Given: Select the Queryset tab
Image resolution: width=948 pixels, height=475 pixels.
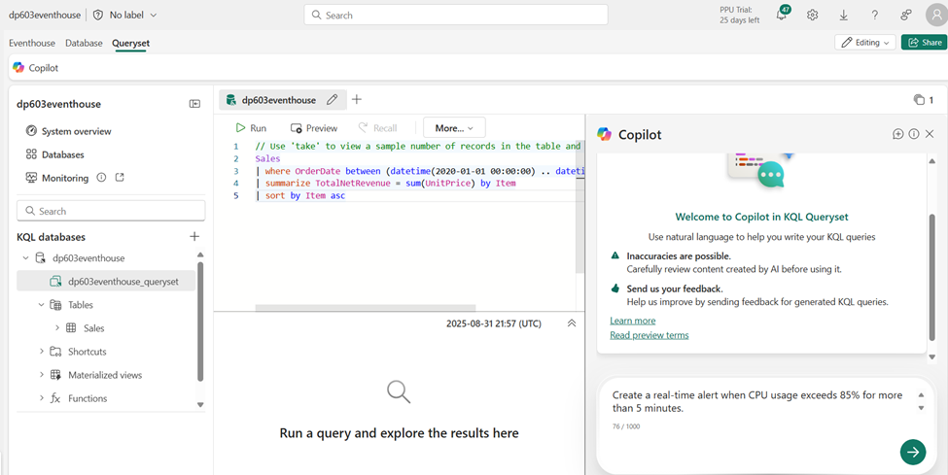Looking at the screenshot, I should pos(130,43).
